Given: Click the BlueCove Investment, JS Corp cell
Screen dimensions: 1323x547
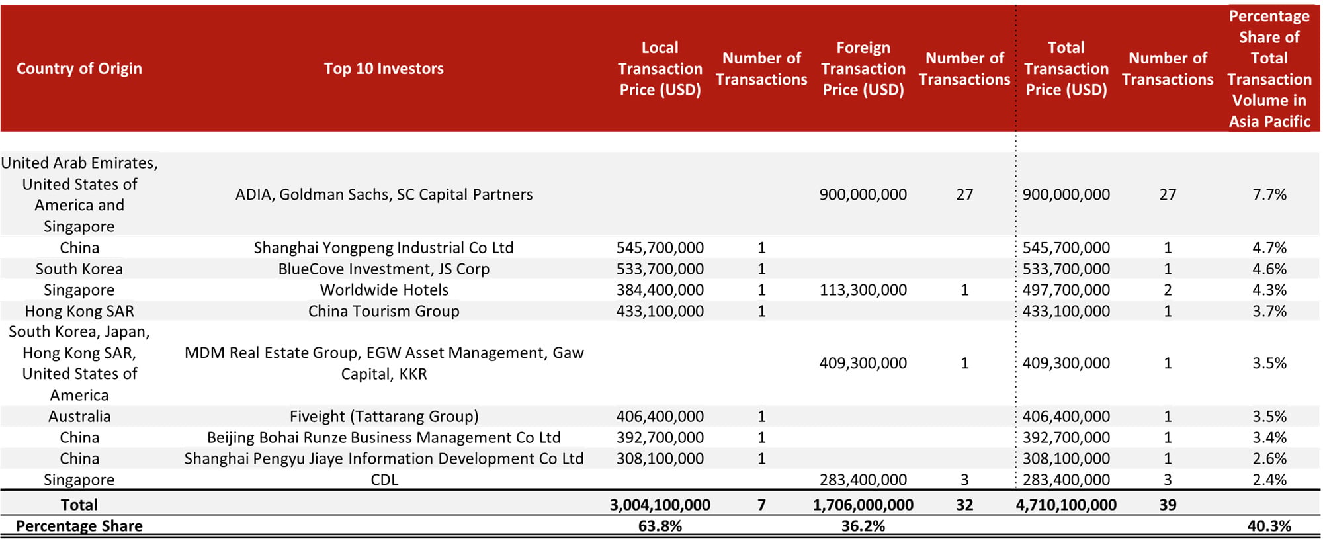Looking at the screenshot, I should tap(384, 269).
